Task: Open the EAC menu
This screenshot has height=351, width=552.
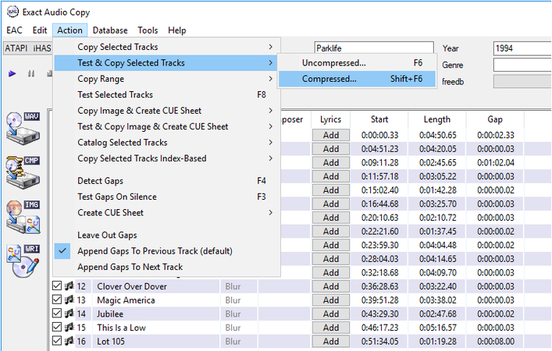Action: pos(14,30)
